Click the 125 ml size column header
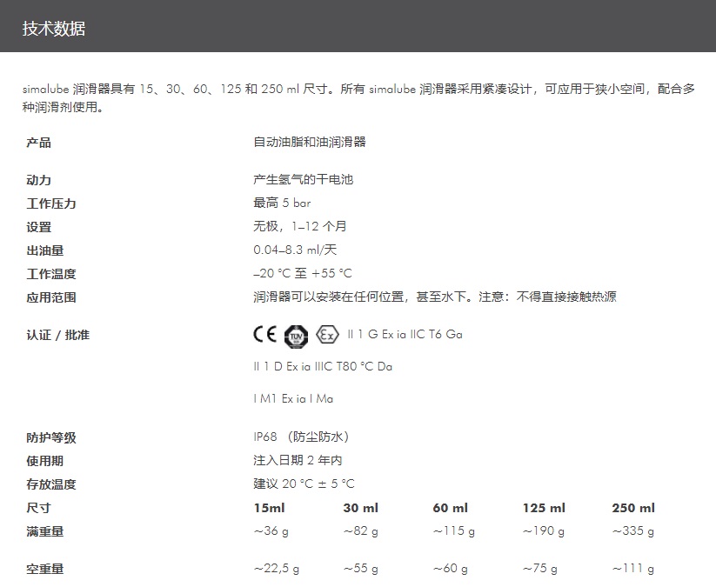The height and width of the screenshot is (587, 716). point(544,508)
